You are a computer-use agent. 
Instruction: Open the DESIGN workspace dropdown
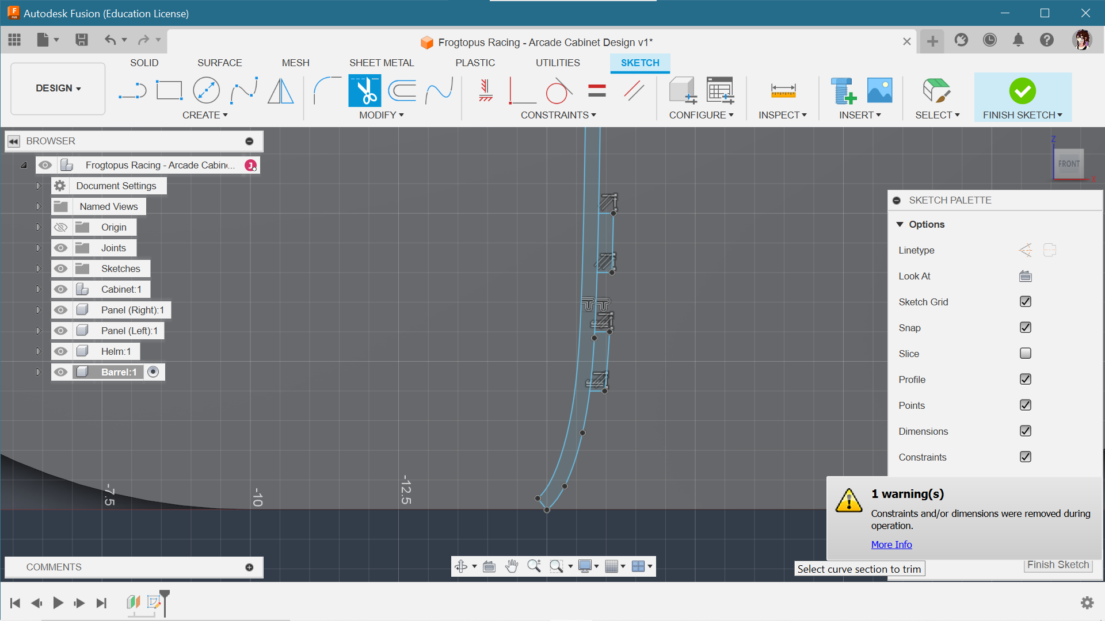click(x=58, y=89)
